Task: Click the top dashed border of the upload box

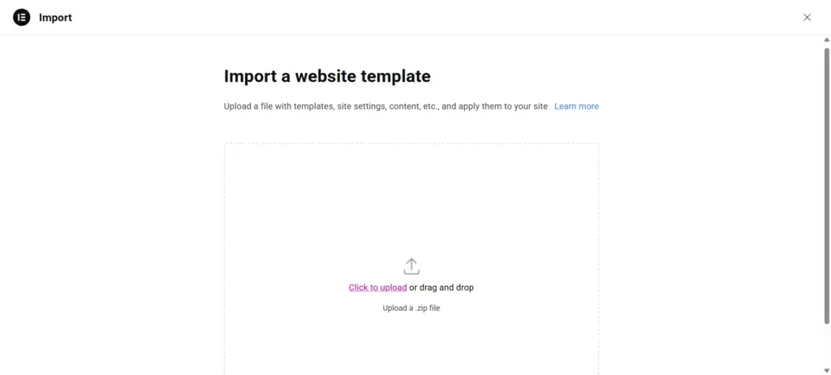Action: pyautogui.click(x=411, y=143)
